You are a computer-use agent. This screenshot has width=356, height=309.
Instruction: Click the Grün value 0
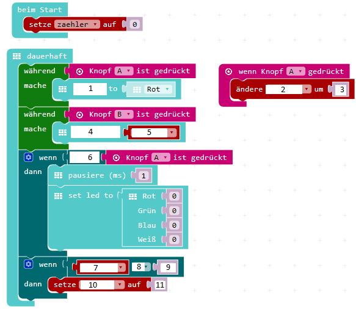coord(174,211)
